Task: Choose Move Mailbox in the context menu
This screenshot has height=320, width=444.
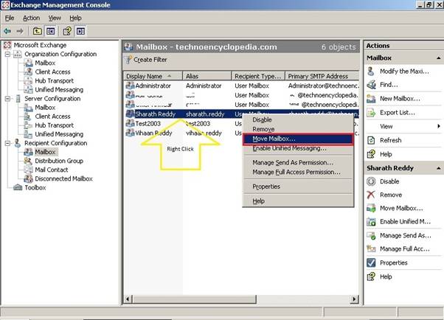Action: point(298,139)
